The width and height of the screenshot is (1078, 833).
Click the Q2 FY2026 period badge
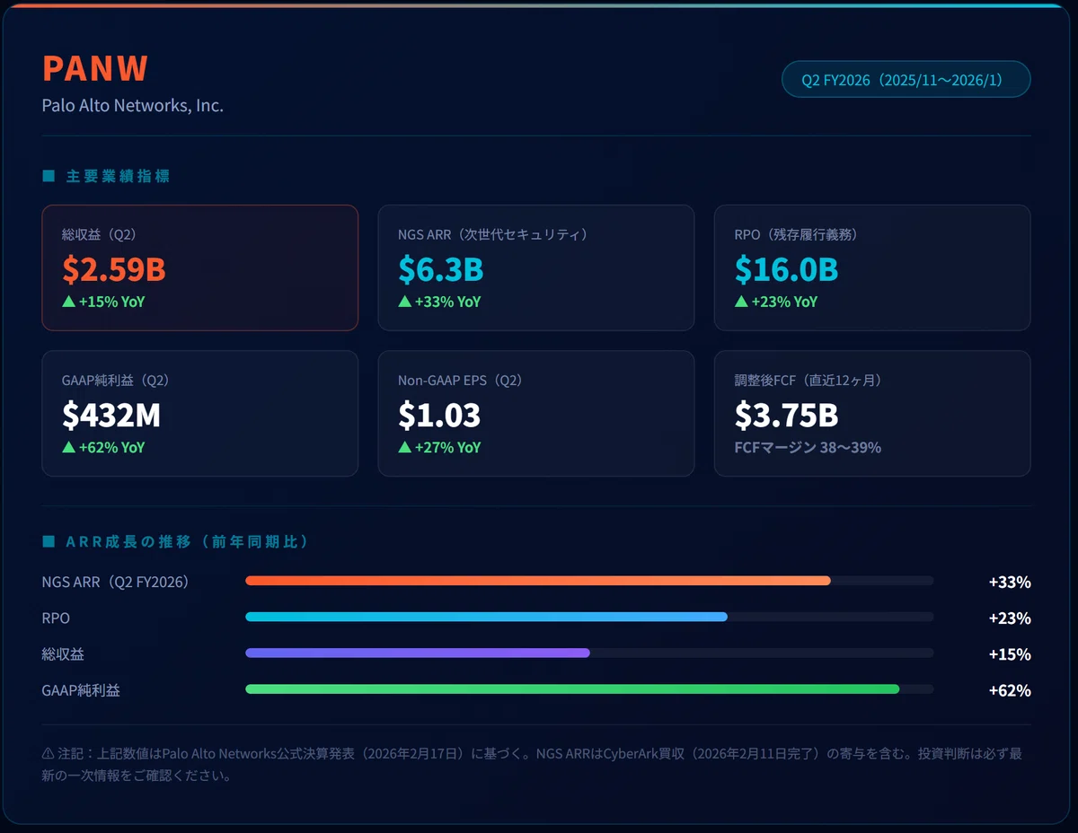906,80
